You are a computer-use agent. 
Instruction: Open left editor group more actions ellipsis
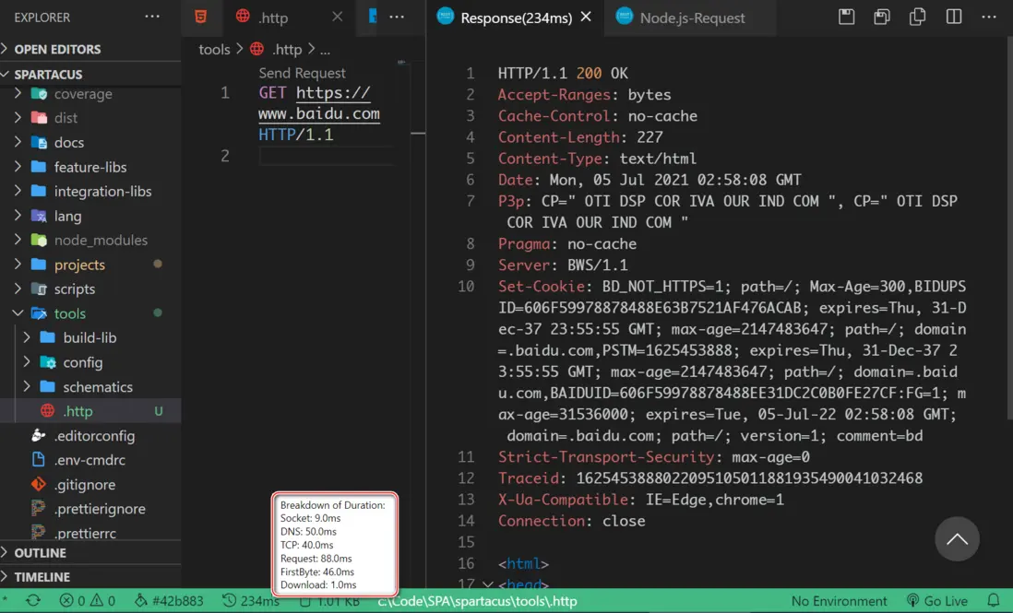coord(397,17)
